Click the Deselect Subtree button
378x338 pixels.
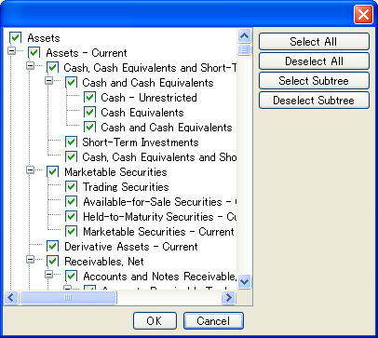pyautogui.click(x=314, y=101)
